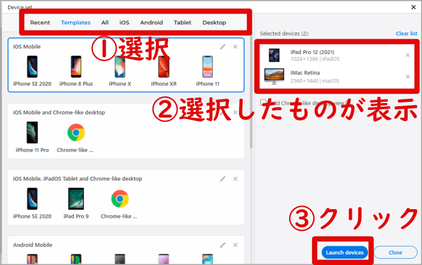Show the Tablet tab
422x265 pixels.
(182, 22)
